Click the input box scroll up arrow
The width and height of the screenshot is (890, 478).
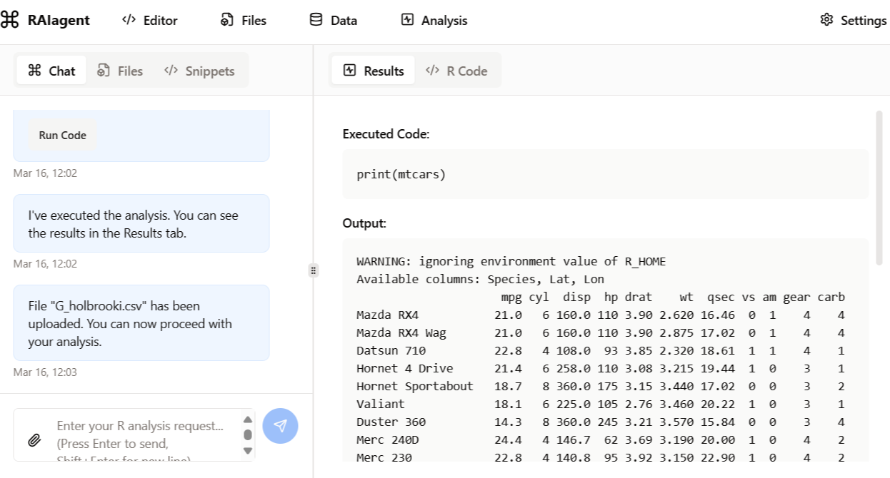click(x=248, y=419)
